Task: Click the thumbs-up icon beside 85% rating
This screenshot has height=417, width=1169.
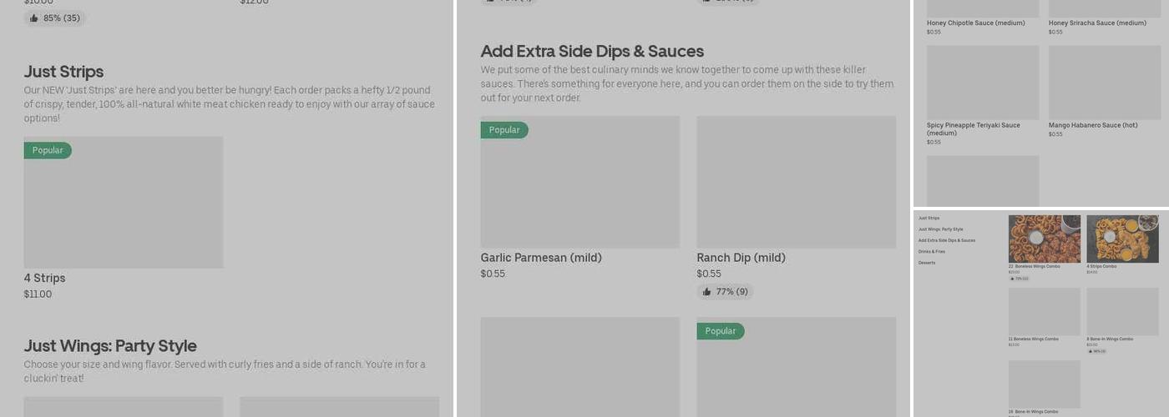Action: pos(33,18)
